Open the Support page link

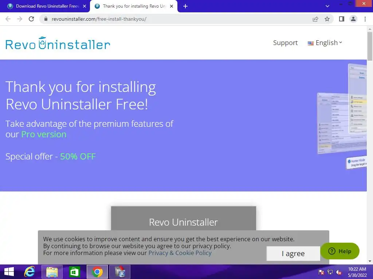[x=285, y=43]
